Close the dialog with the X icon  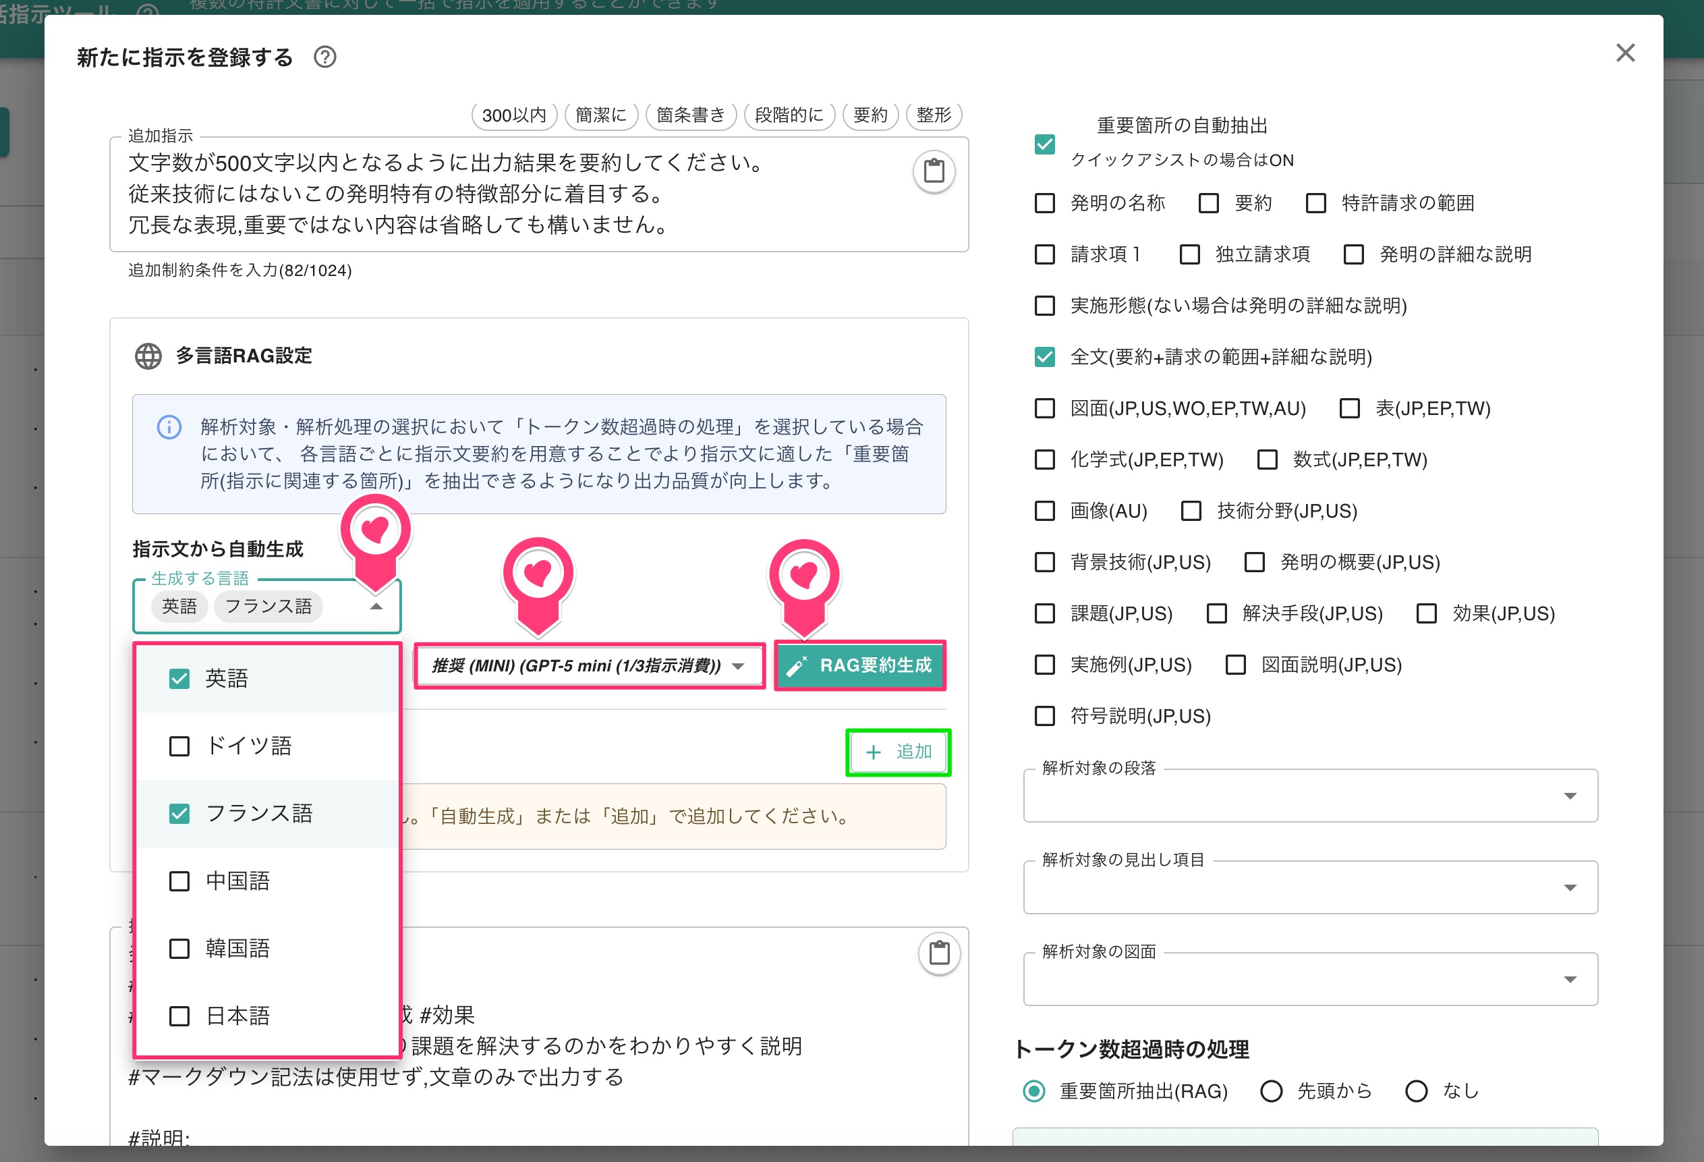1625,53
